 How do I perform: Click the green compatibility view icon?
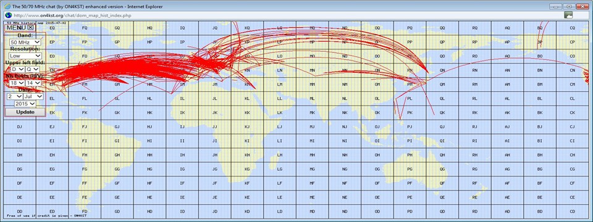pos(568,15)
